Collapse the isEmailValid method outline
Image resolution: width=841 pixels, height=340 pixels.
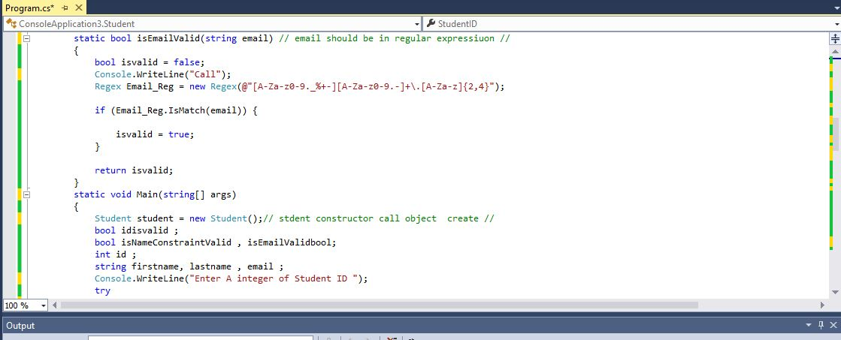click(x=26, y=38)
